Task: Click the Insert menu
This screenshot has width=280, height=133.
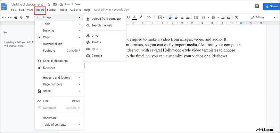Action: 40,10
